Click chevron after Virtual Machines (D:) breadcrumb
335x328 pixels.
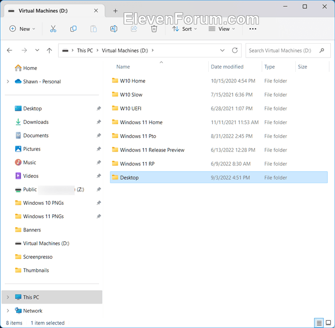pos(153,50)
